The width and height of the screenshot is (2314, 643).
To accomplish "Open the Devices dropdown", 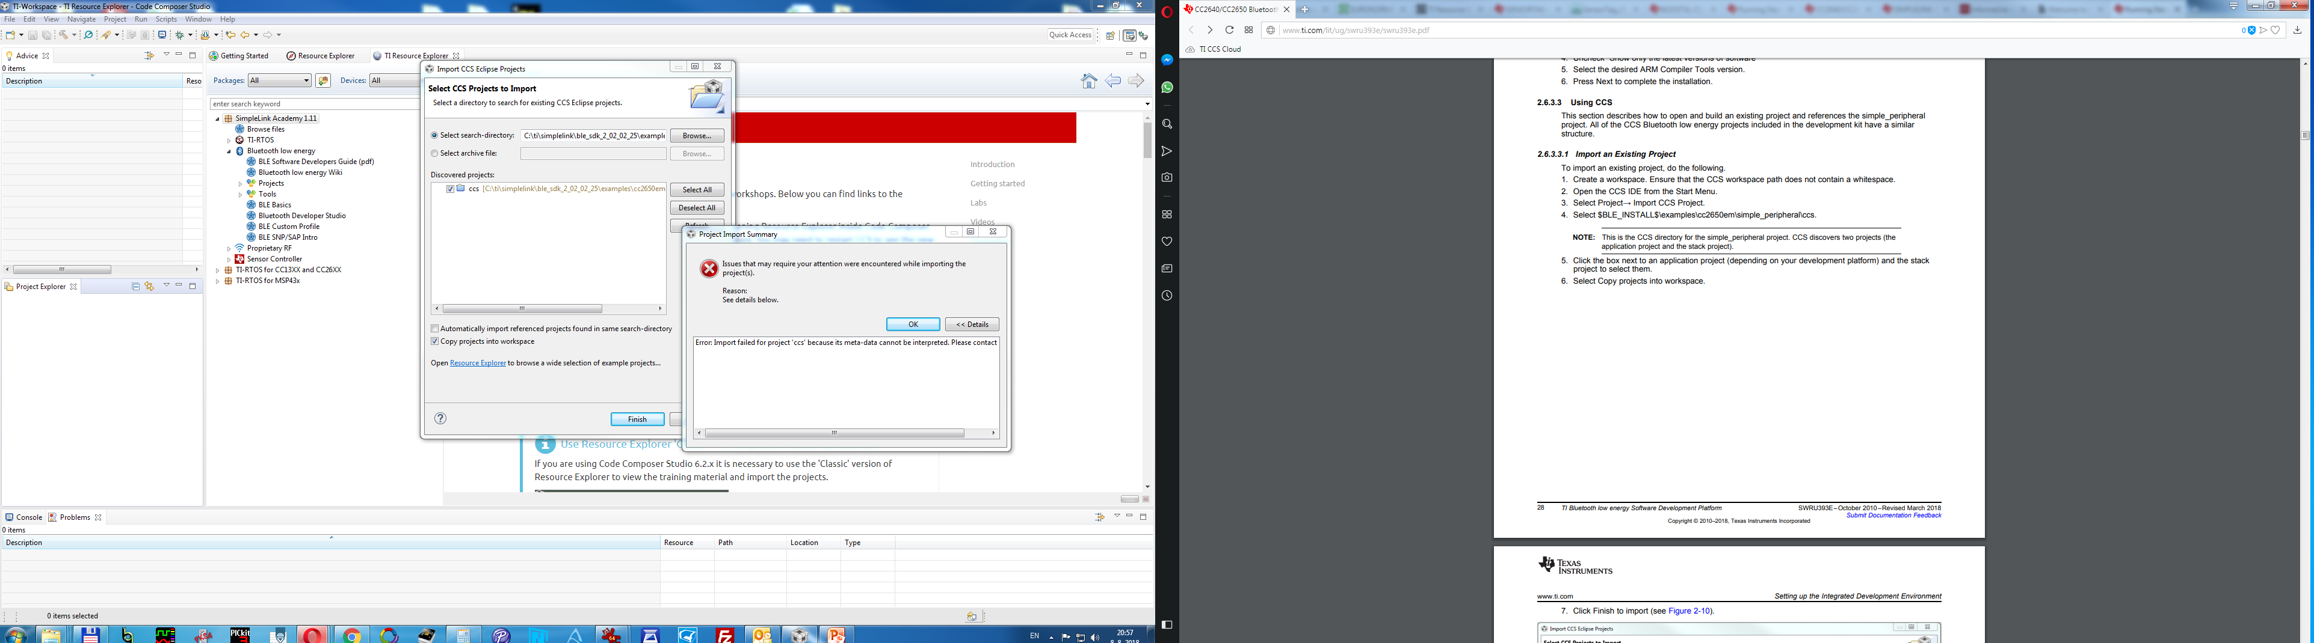I will click(x=394, y=81).
